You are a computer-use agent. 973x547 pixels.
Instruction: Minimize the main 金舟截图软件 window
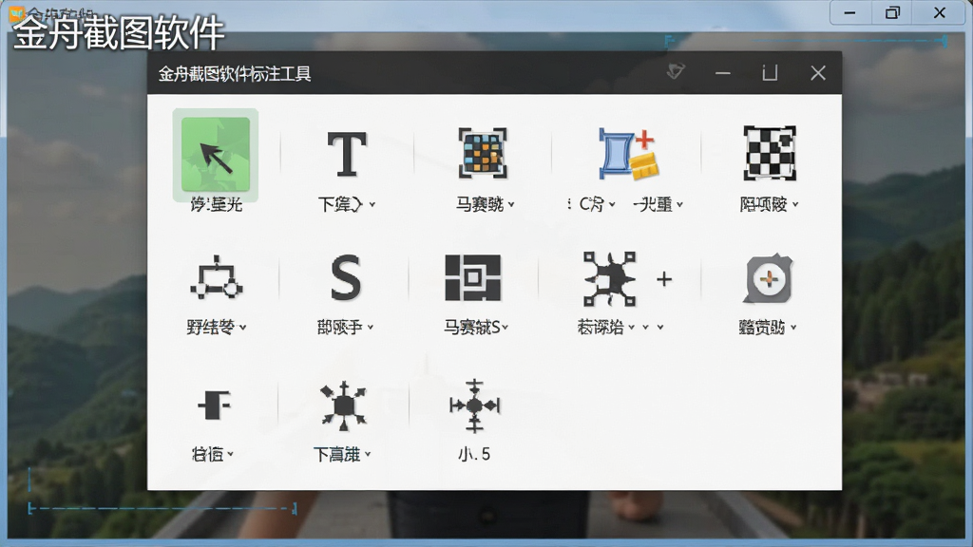tap(849, 12)
